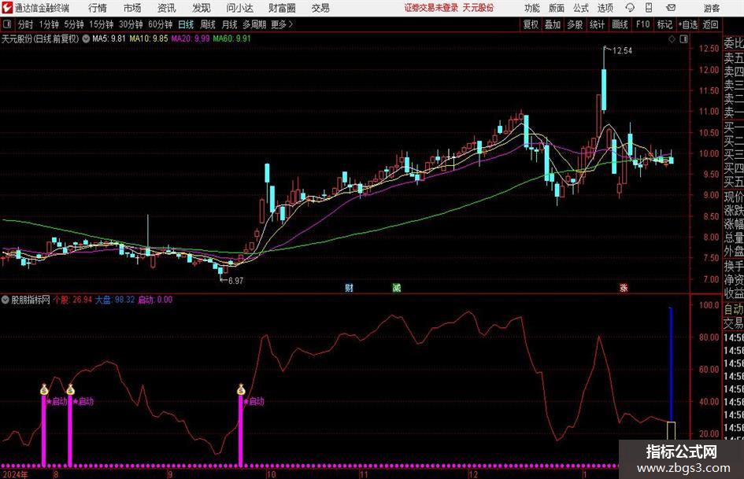Open the 版面 menu
This screenshot has width=744, height=479.
point(557,8)
